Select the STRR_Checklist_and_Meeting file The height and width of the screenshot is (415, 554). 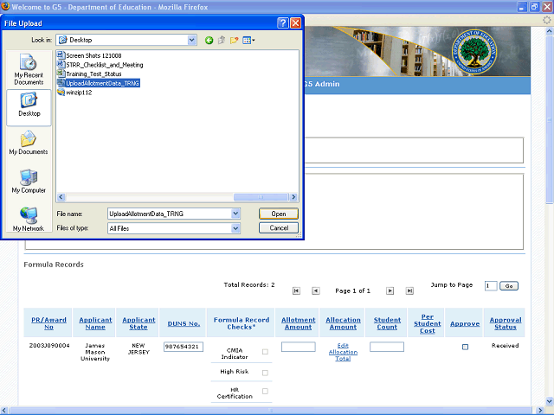point(100,65)
